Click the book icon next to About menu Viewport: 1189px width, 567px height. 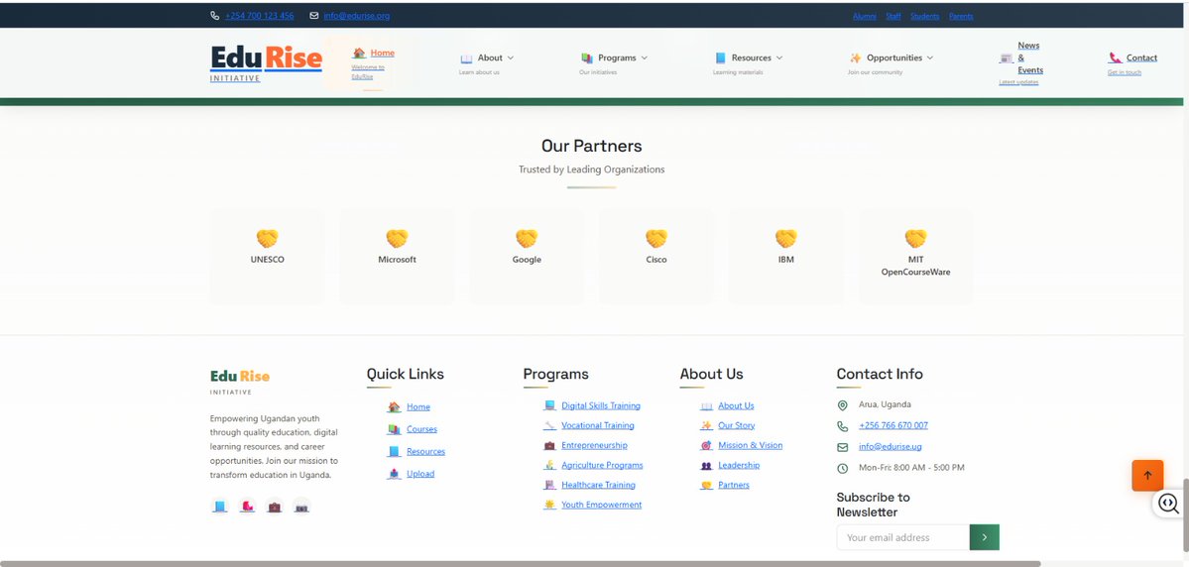coord(466,58)
